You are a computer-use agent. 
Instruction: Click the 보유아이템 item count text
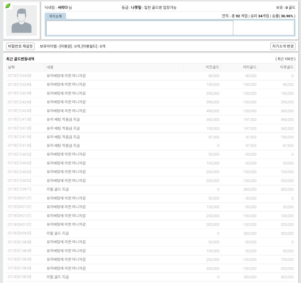72,46
